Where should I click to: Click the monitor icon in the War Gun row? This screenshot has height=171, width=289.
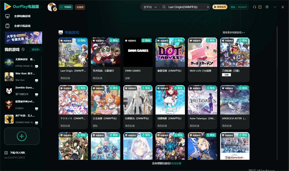point(36,80)
